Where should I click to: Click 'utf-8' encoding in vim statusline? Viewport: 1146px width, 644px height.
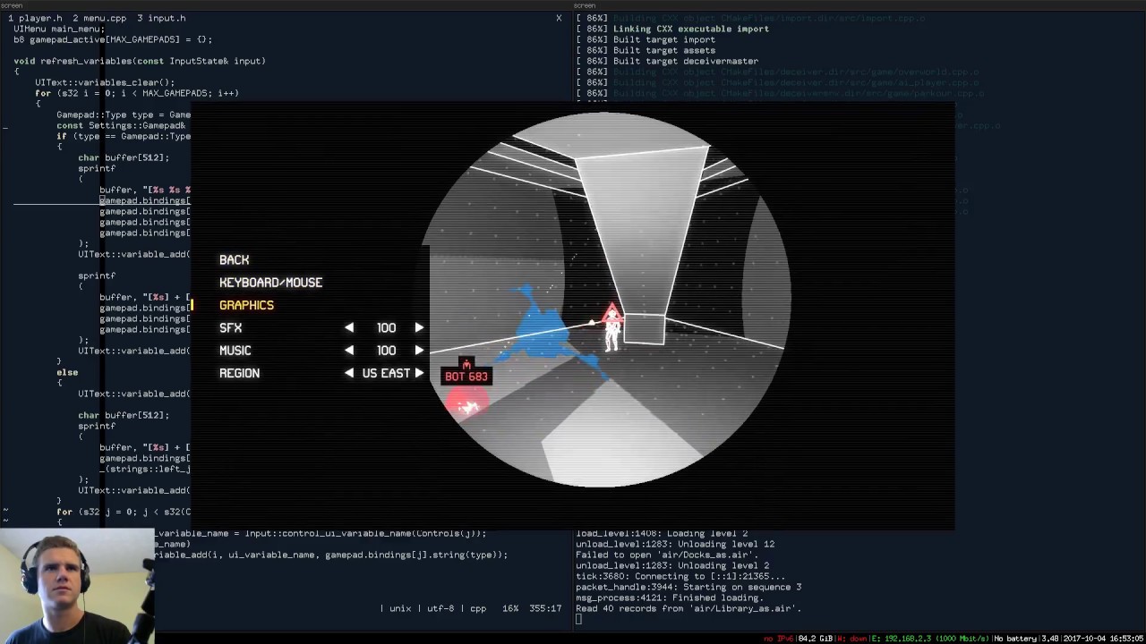(x=440, y=608)
